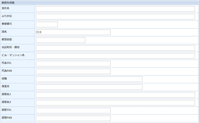Focus the ふりがな text box
Viewport: 199px width, 123px height.
[x=115, y=16]
